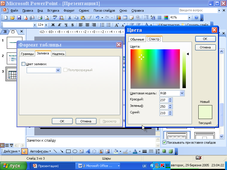Click the Красный value field
Screen dimensions: 227x170
pyautogui.click(x=164, y=100)
